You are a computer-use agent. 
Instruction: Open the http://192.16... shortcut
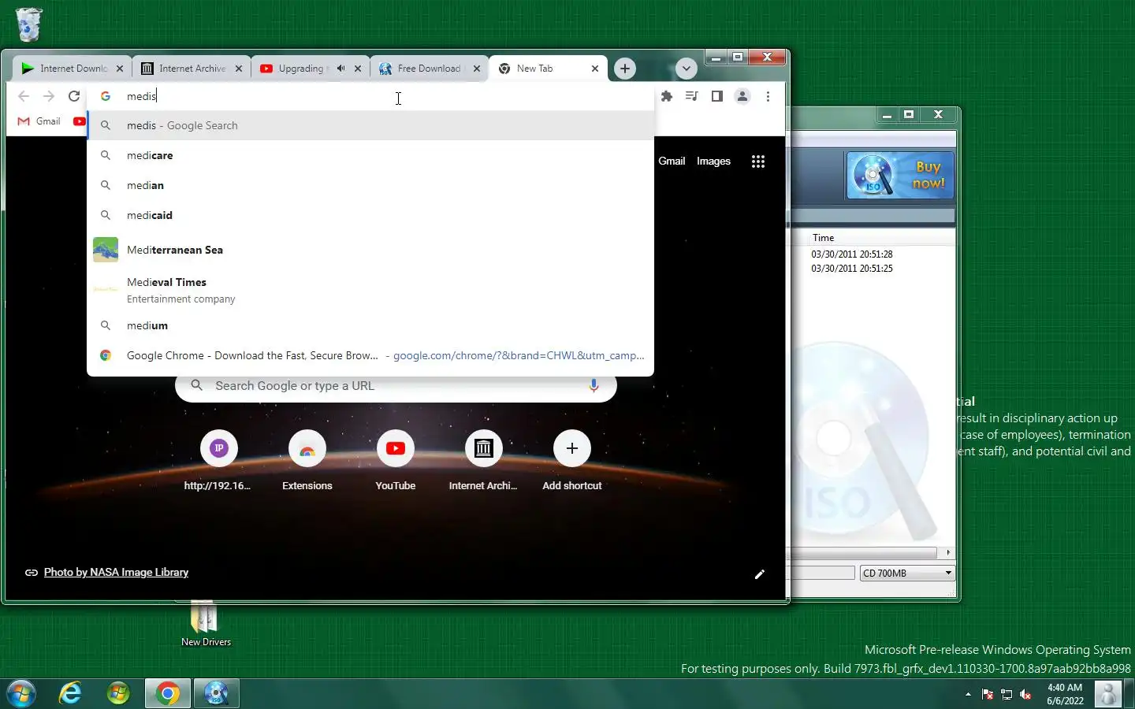pos(218,462)
